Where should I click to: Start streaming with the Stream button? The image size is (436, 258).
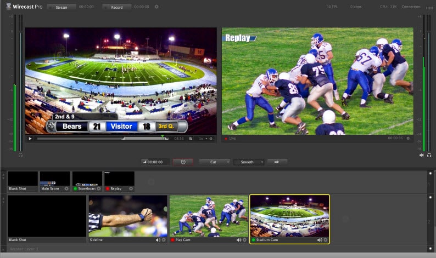62,7
